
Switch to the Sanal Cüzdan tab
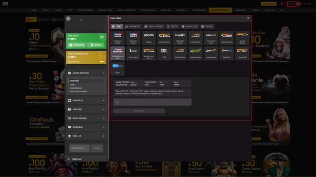click(x=154, y=26)
